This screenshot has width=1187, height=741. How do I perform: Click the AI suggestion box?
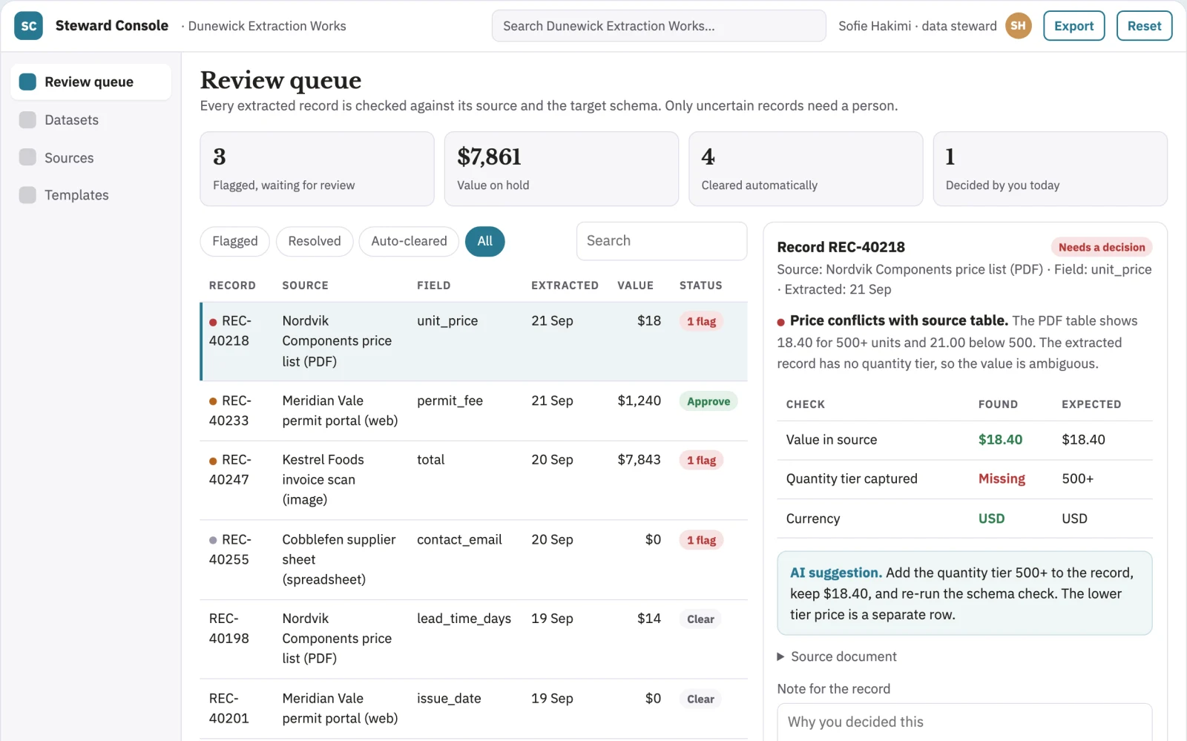(964, 593)
